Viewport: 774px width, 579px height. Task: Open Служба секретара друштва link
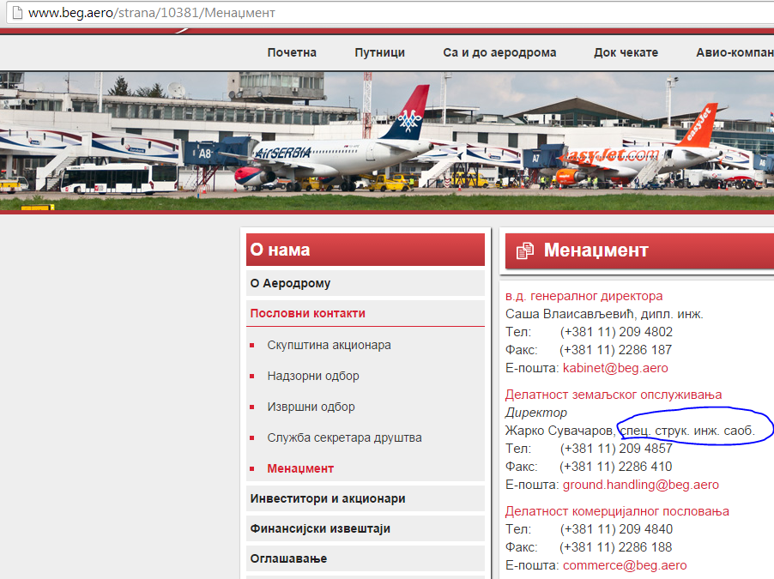[345, 437]
